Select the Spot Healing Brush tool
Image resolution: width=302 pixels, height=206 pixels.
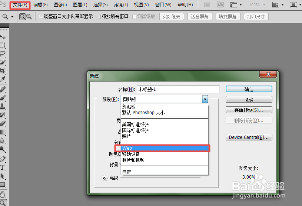pyautogui.click(x=3, y=89)
